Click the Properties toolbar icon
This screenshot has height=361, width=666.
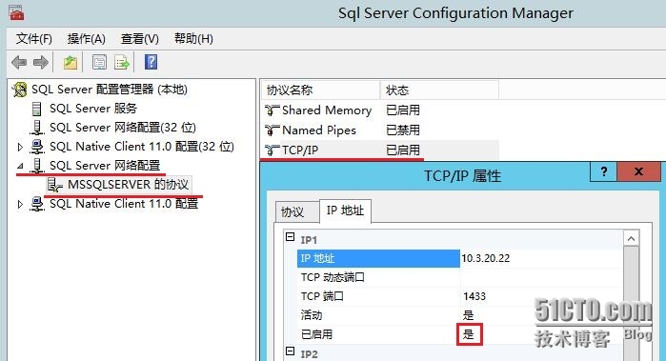pyautogui.click(x=99, y=63)
